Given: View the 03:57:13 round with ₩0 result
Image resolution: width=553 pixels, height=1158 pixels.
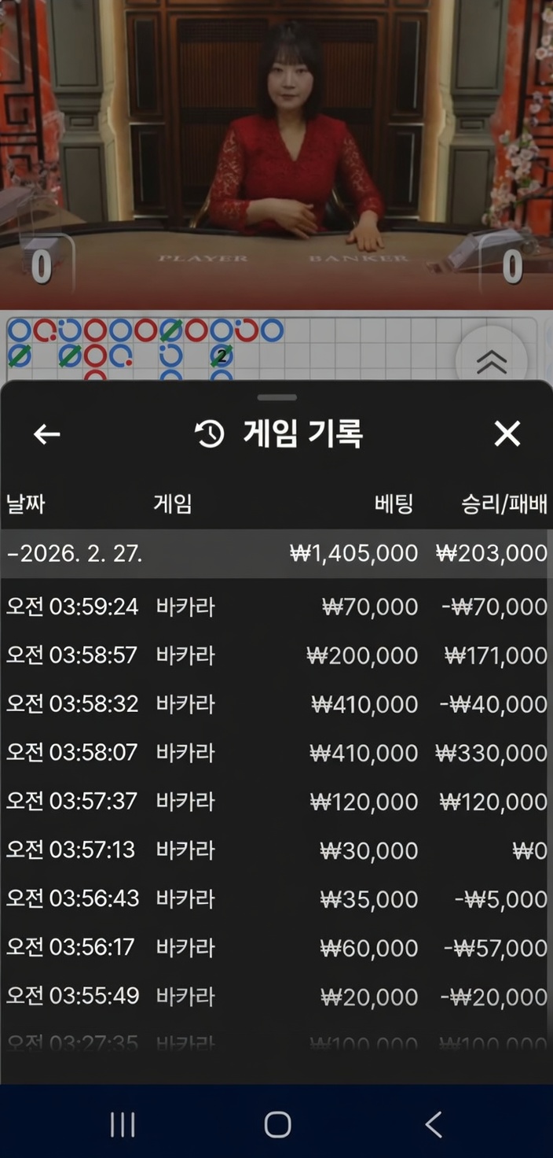Looking at the screenshot, I should coord(275,850).
